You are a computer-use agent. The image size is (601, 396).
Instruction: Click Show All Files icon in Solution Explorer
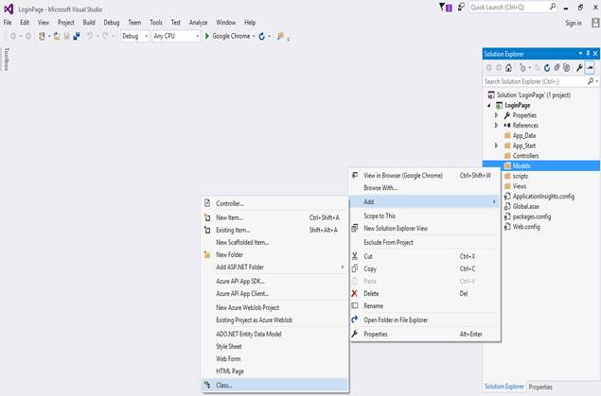(567, 68)
